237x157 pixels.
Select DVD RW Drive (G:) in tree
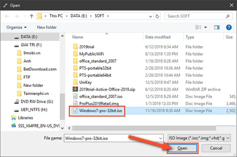point(37,102)
